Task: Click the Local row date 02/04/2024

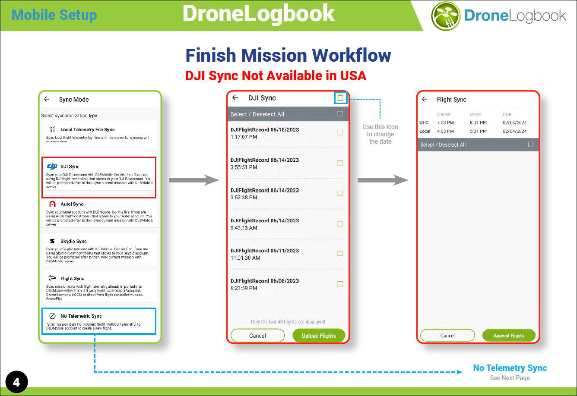Action: click(515, 131)
